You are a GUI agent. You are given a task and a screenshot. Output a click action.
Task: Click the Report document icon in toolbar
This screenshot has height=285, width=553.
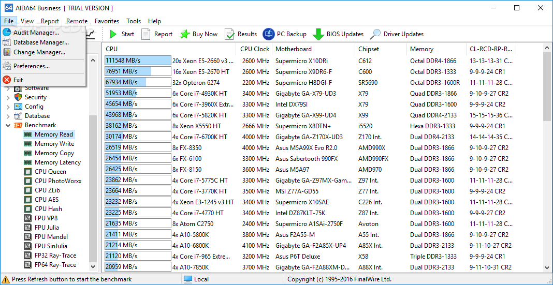click(x=145, y=34)
